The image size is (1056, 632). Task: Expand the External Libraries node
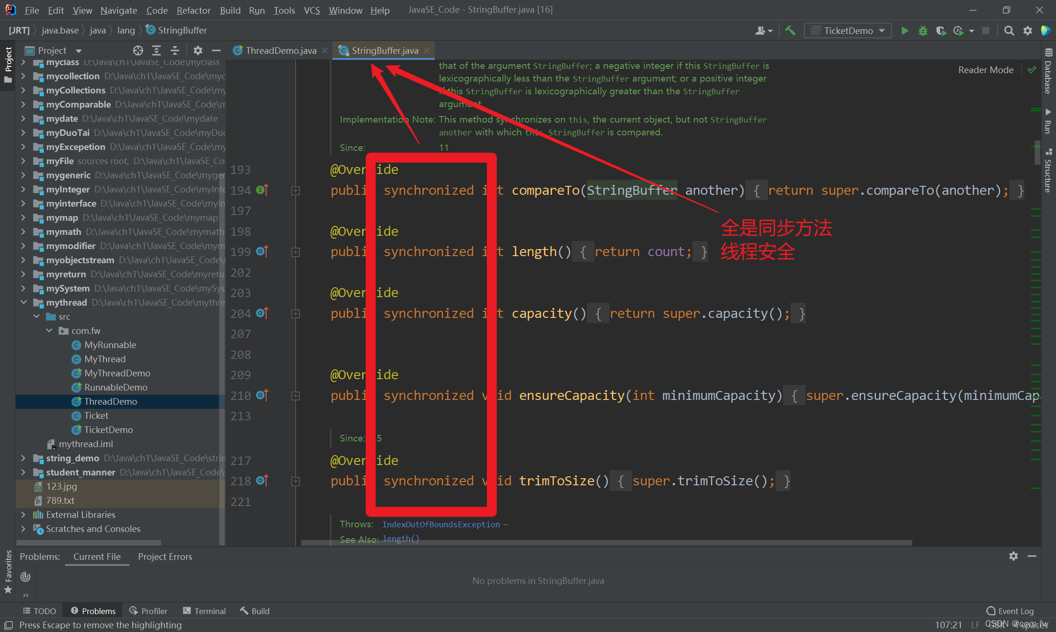[x=24, y=515]
